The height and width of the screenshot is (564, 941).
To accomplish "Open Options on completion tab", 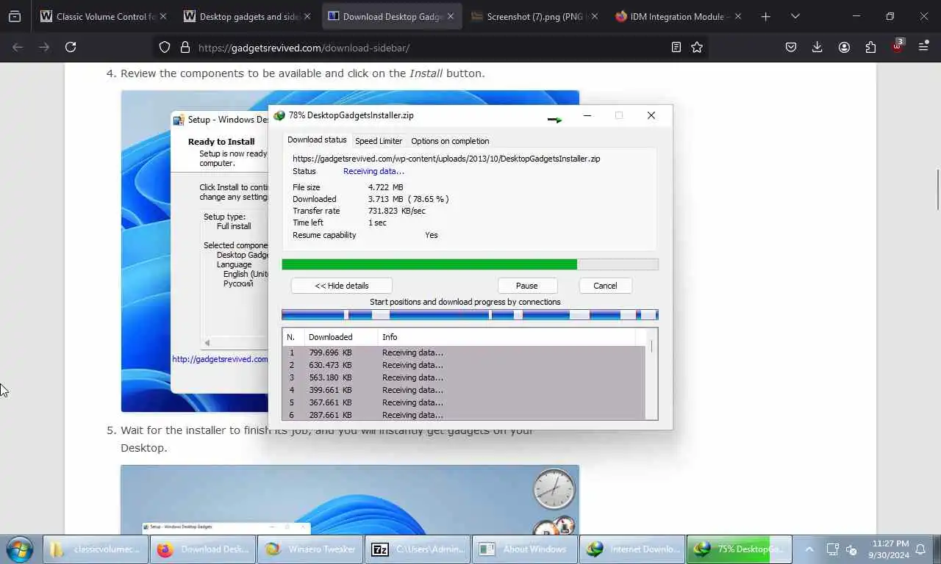I will click(450, 141).
